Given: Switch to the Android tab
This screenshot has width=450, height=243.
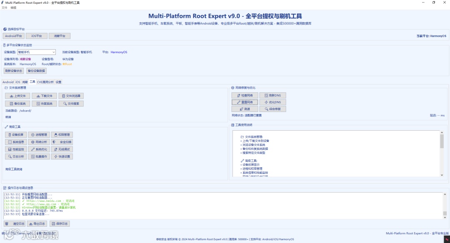Looking at the screenshot, I should [x=8, y=82].
